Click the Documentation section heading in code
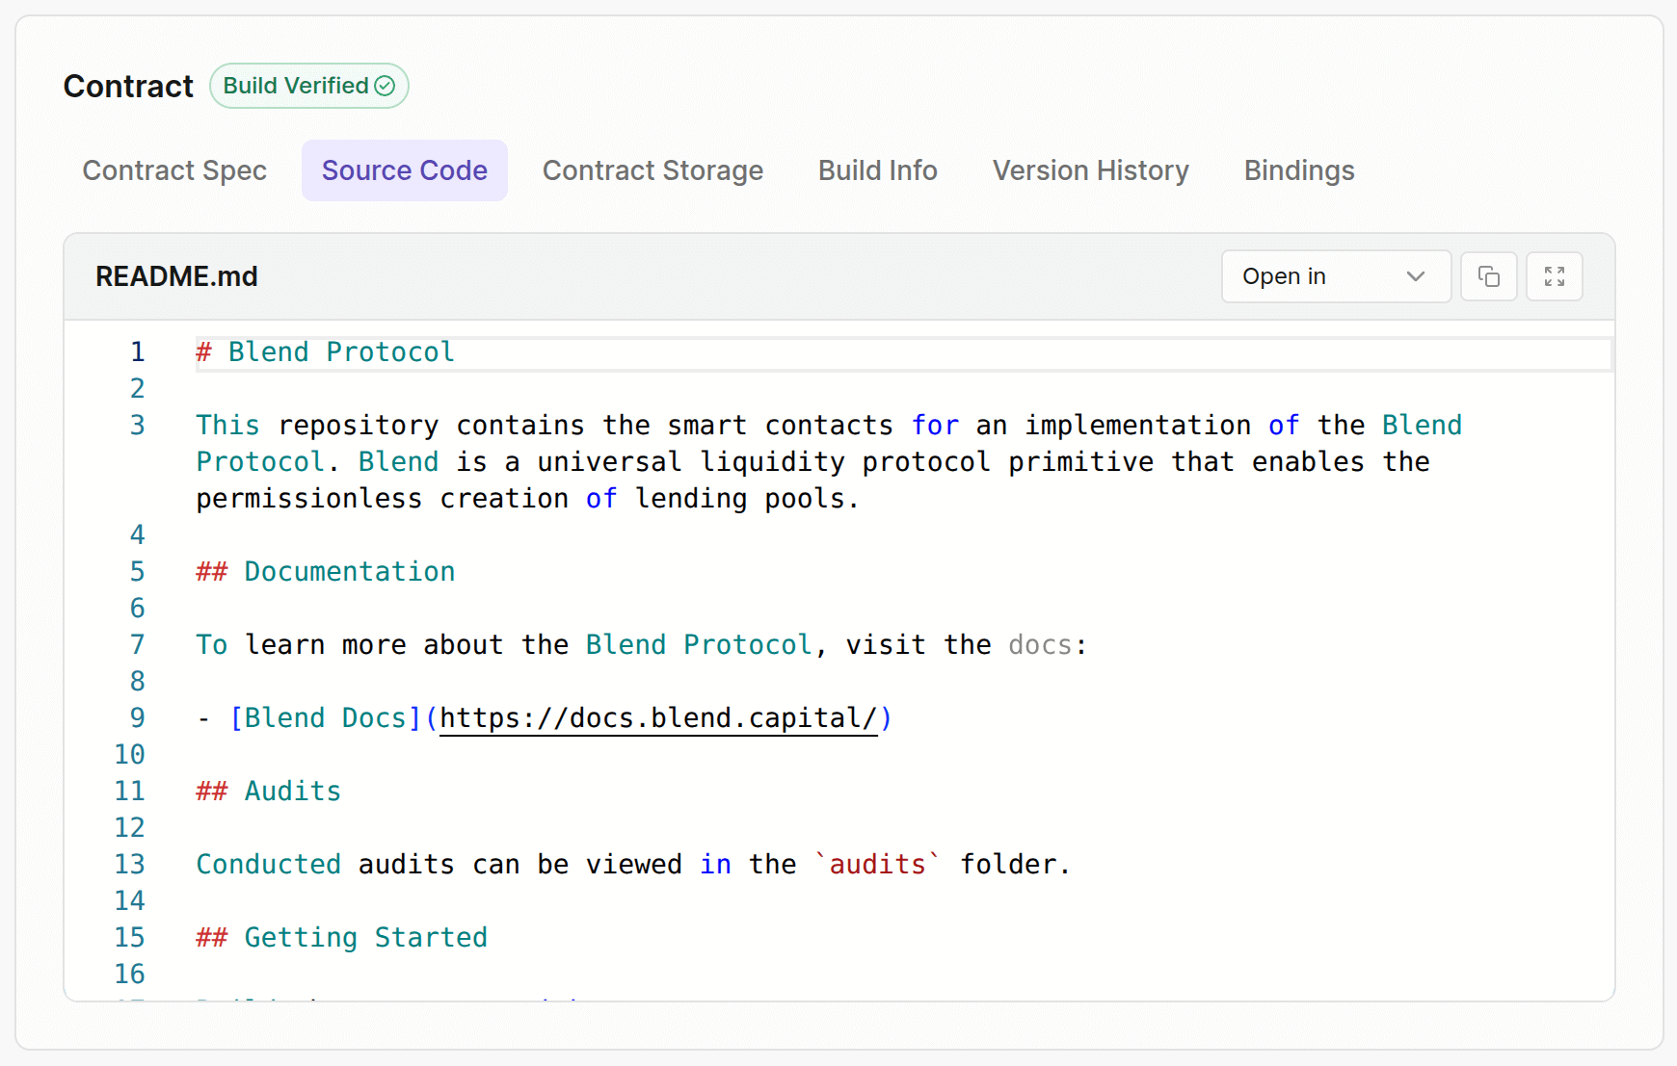This screenshot has height=1066, width=1677. (x=325, y=571)
